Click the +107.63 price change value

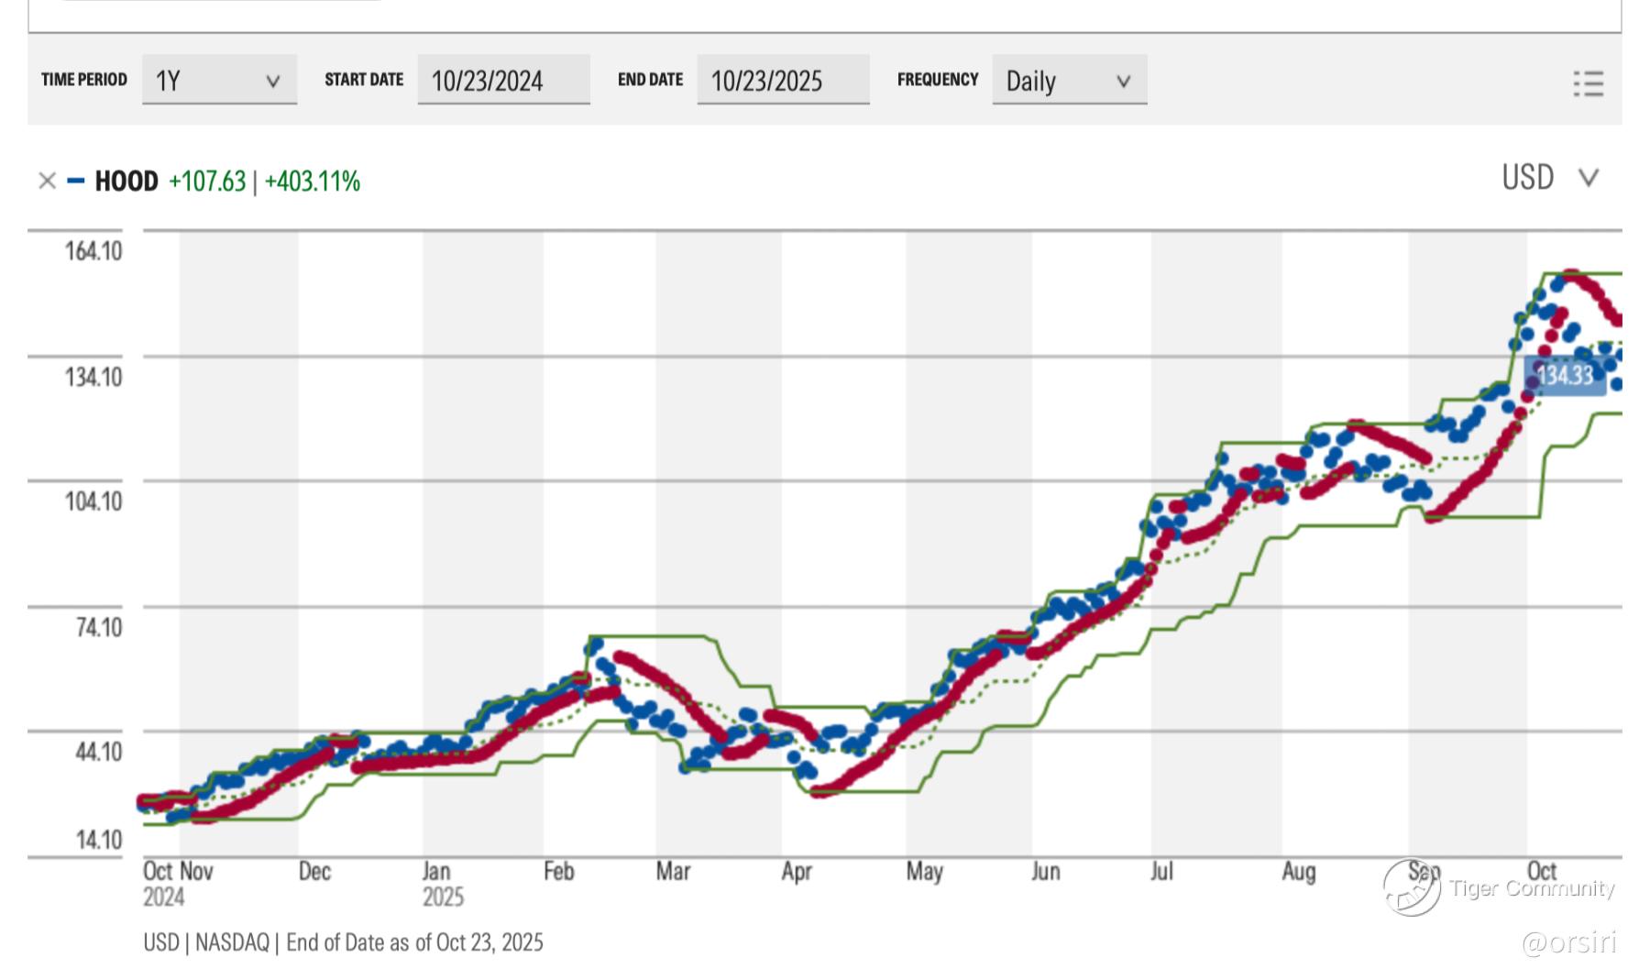[x=207, y=182]
